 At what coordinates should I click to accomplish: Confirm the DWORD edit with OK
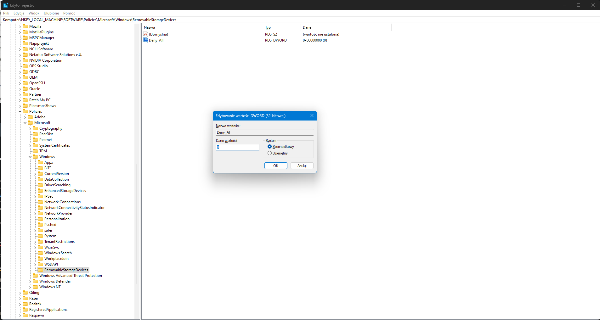(276, 166)
